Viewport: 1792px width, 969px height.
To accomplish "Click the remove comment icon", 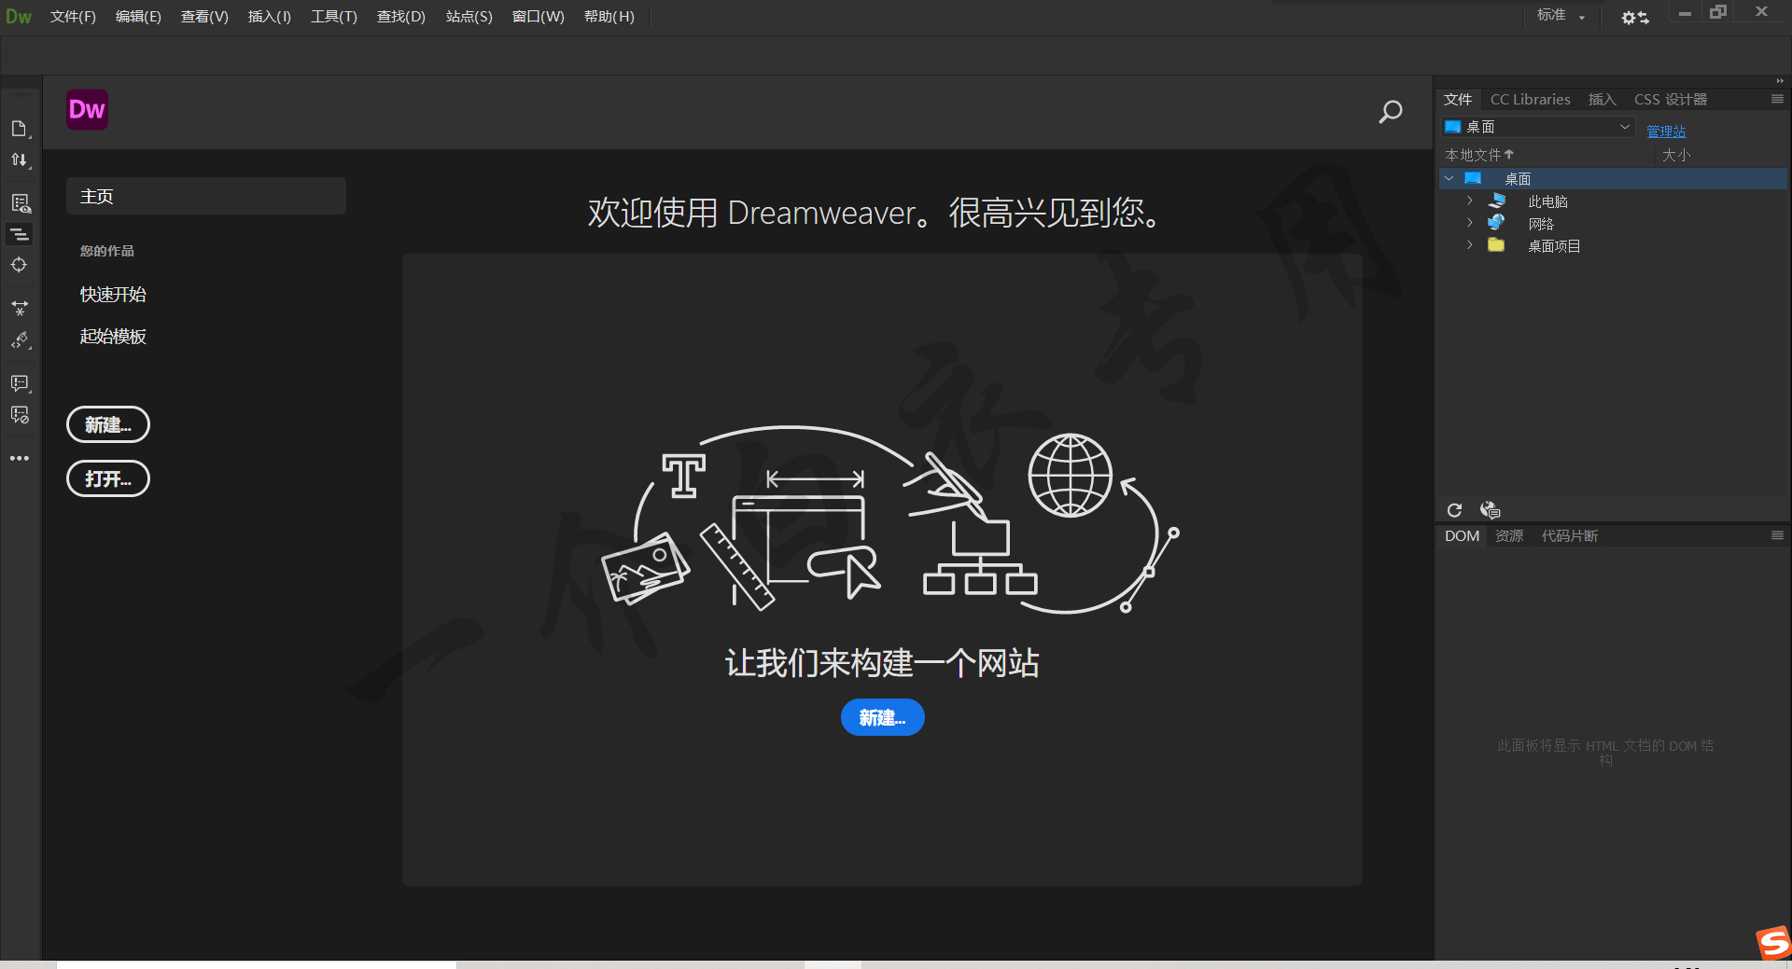I will 20,415.
